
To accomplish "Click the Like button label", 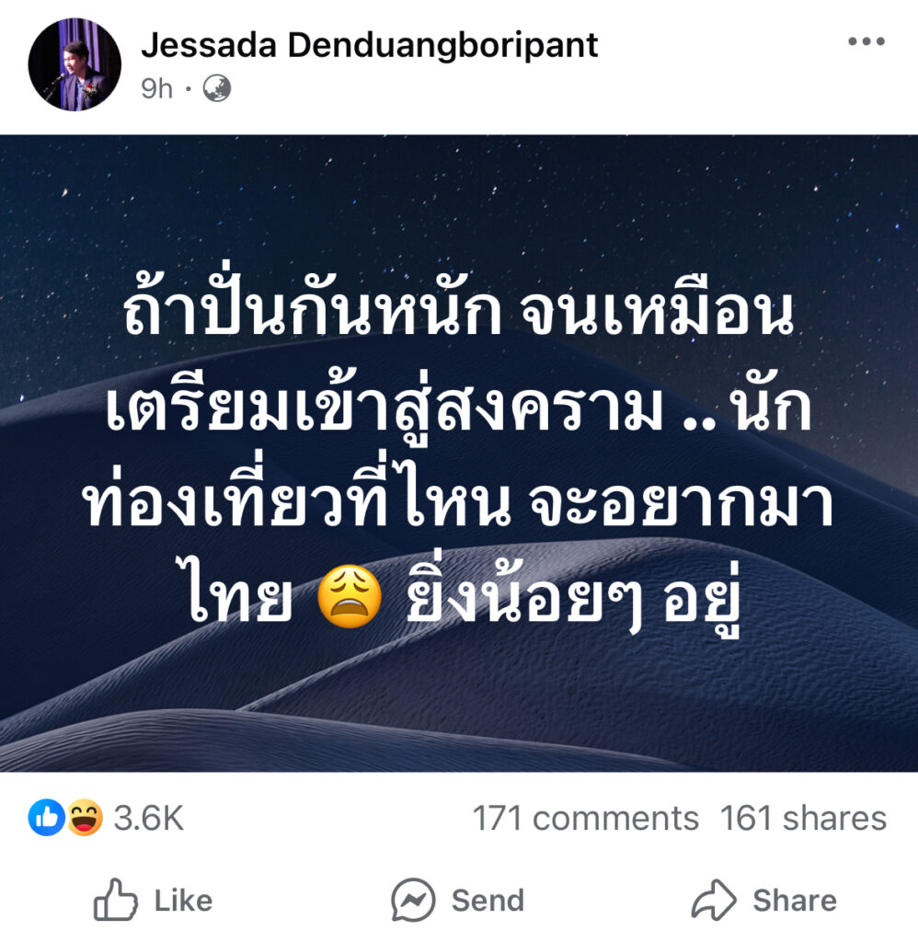I will click(x=183, y=901).
